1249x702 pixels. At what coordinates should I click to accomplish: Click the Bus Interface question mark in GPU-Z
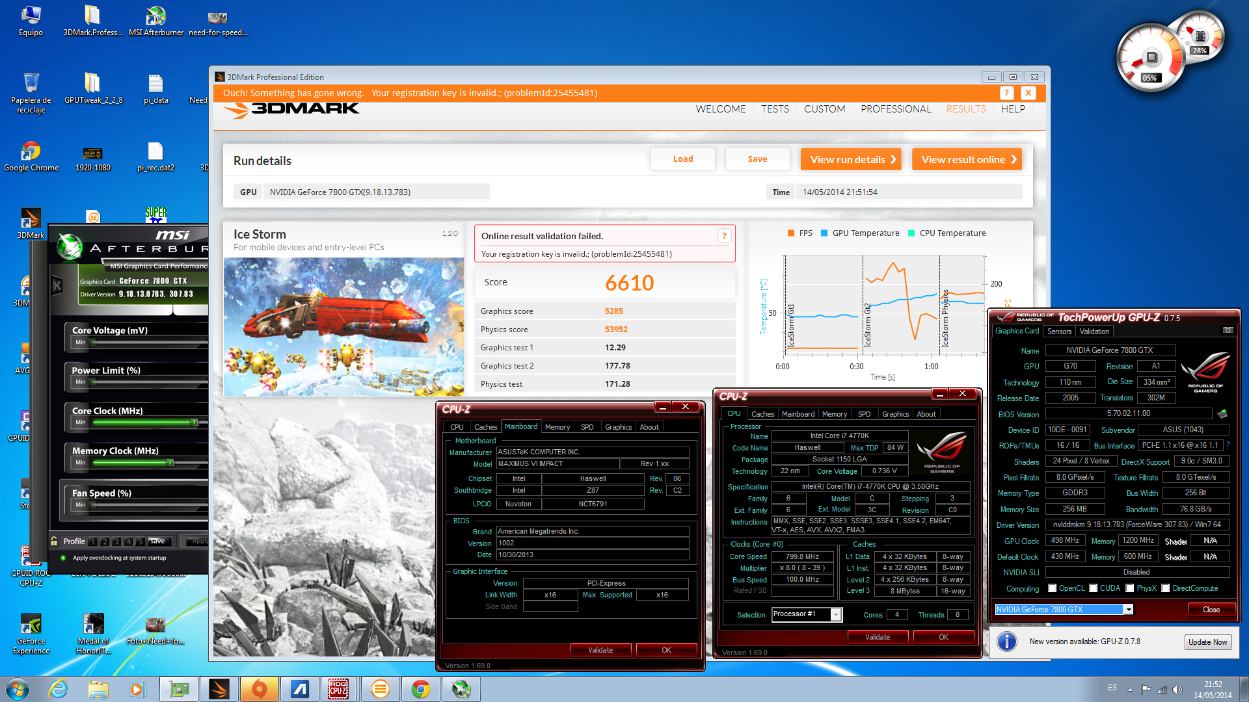pos(1228,445)
